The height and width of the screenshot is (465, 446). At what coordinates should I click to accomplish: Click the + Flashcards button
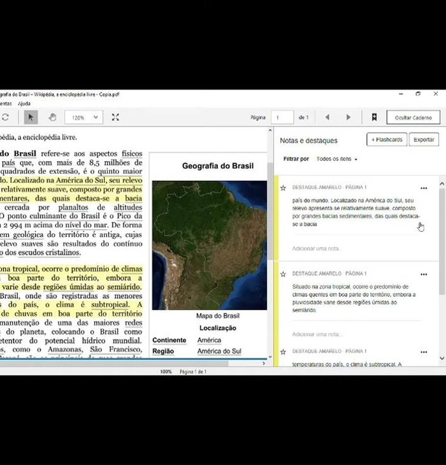[387, 139]
